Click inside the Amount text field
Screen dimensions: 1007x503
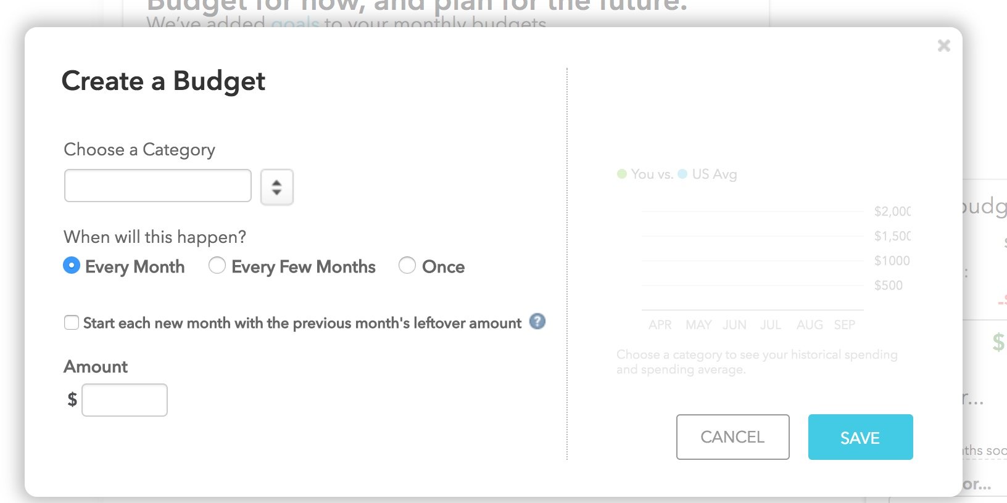124,399
